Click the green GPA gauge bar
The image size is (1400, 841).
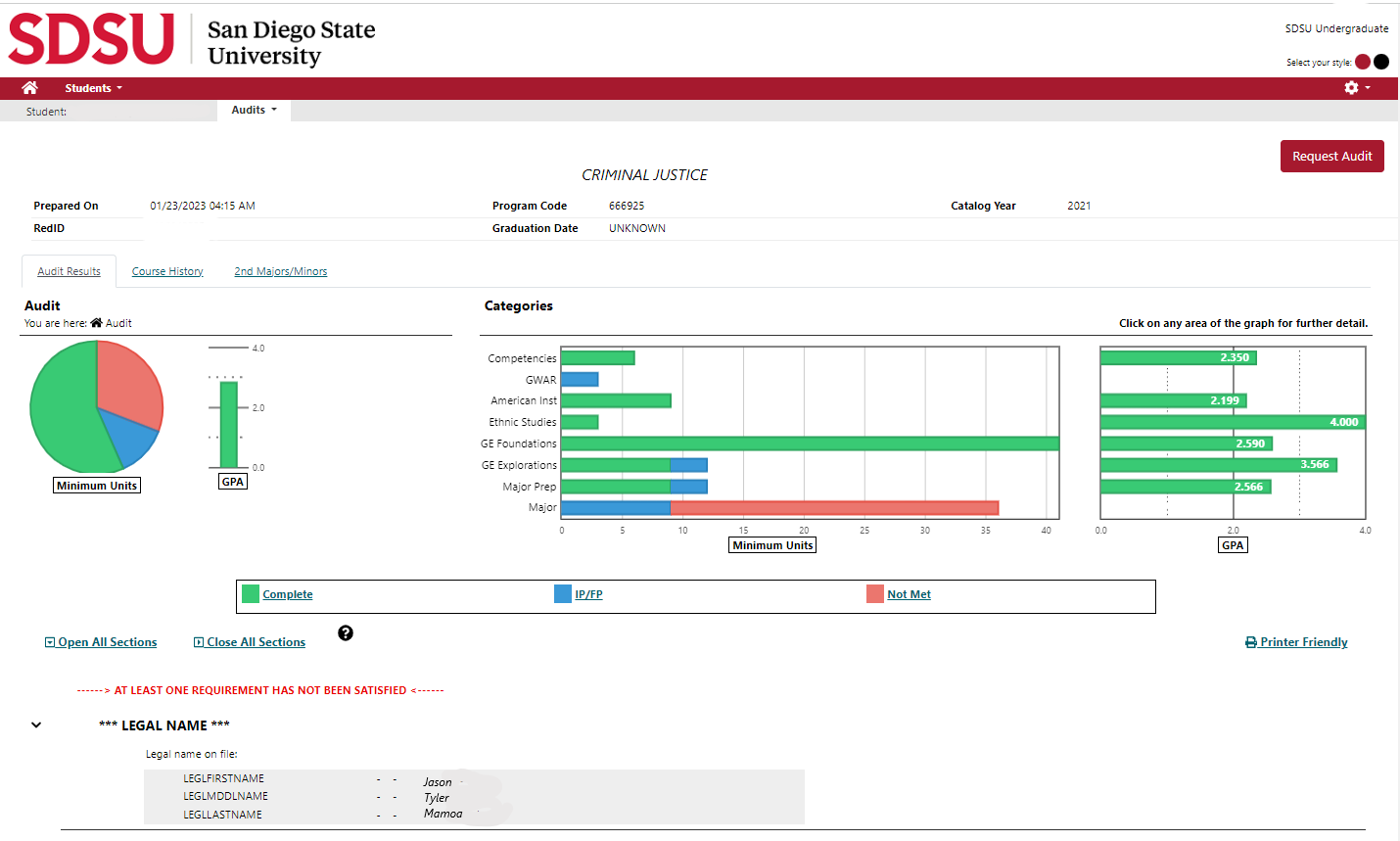tap(229, 425)
